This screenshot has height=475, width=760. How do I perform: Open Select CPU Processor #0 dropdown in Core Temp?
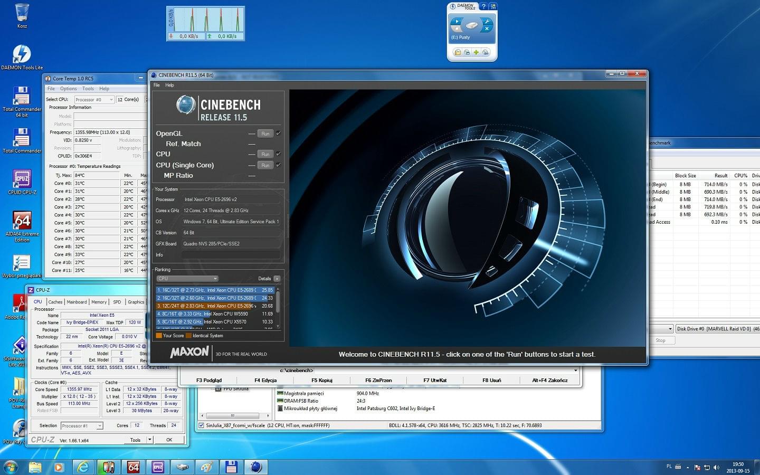[94, 99]
